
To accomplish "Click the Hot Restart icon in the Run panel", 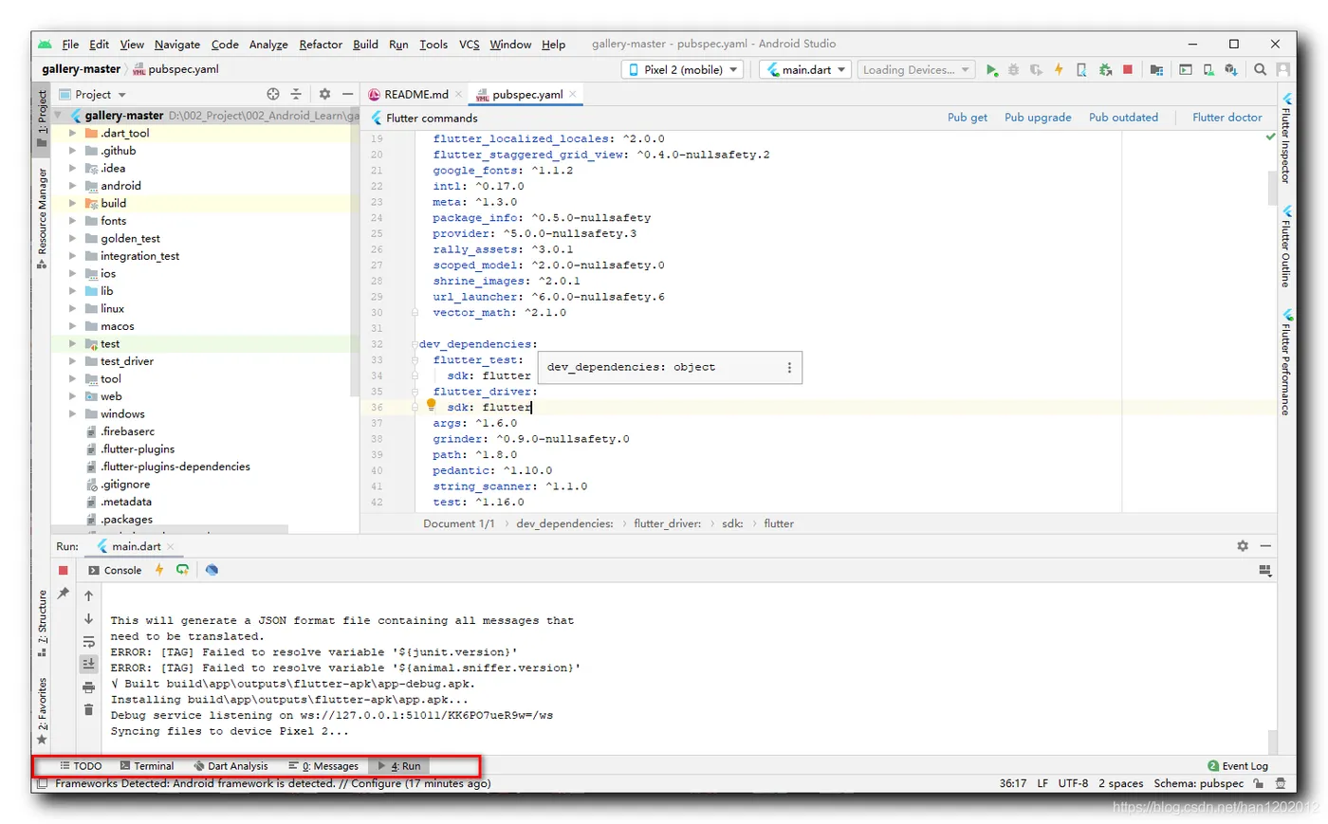I will (182, 570).
